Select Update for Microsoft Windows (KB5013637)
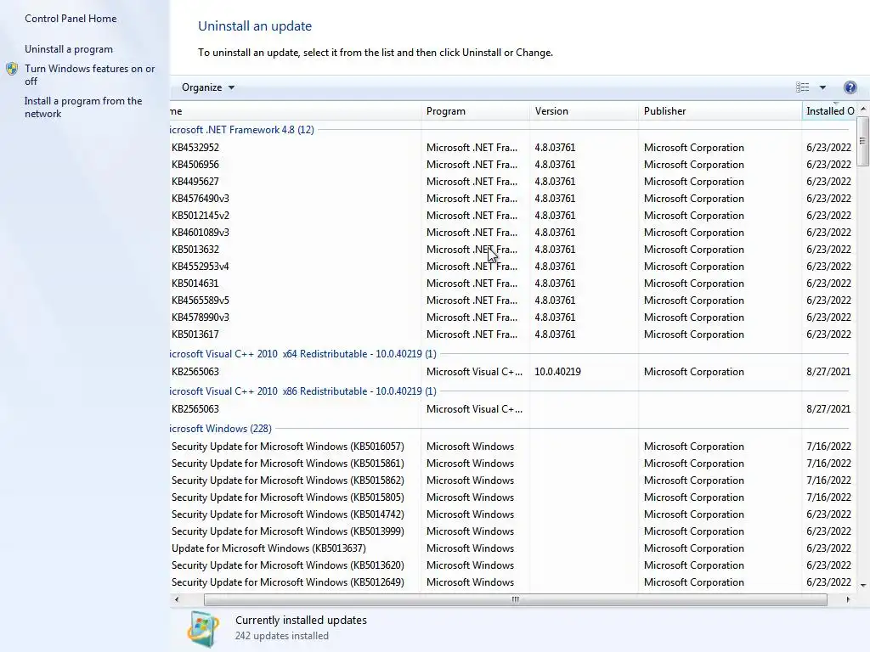Screen dimensions: 870x652 coord(513,548)
